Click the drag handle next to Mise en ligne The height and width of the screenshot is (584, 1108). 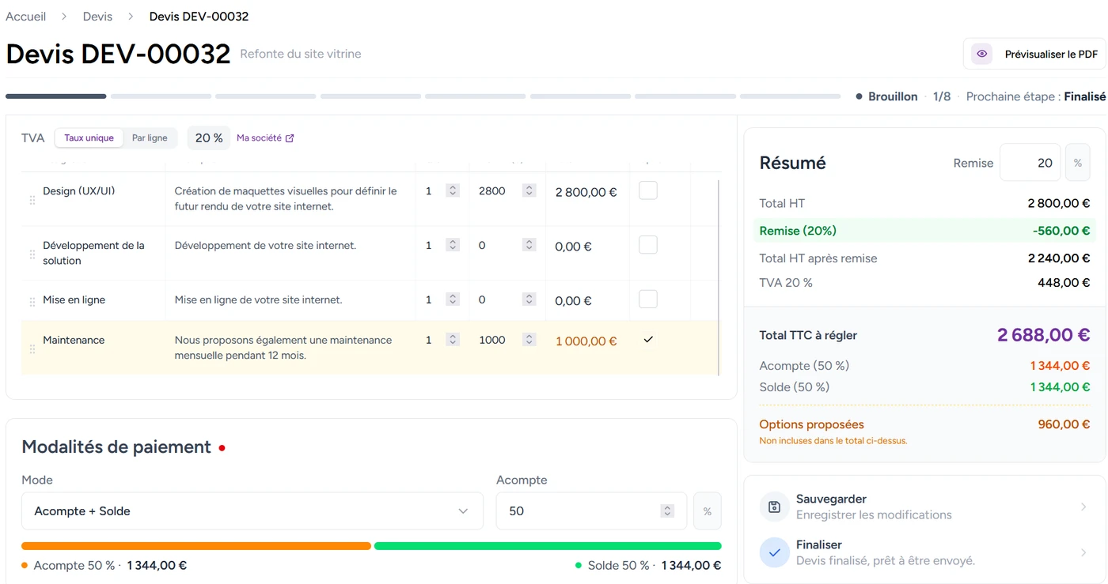coord(32,302)
